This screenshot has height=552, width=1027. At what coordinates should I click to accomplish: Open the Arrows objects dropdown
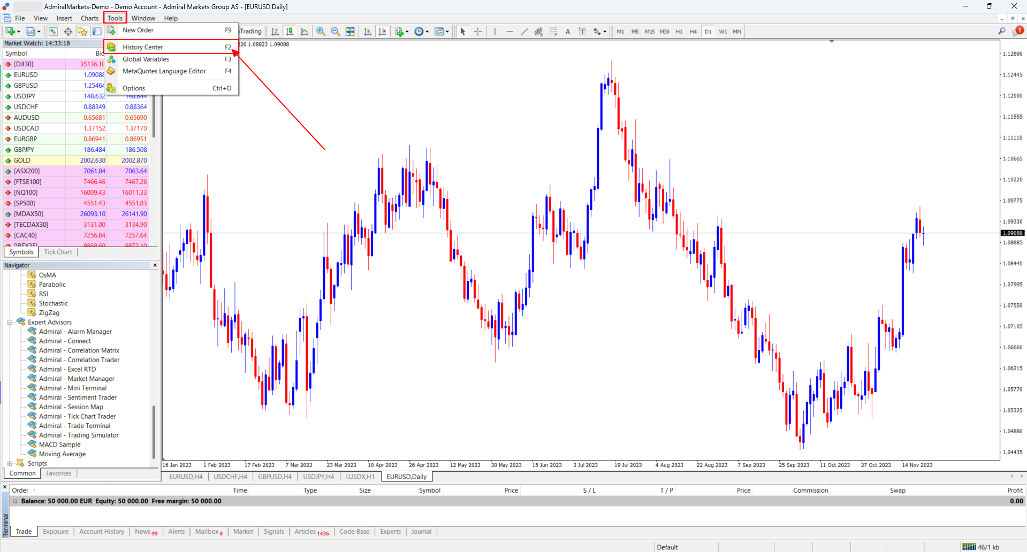click(x=599, y=32)
